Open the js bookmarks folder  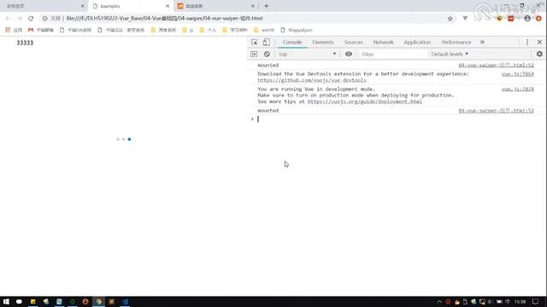click(188, 30)
